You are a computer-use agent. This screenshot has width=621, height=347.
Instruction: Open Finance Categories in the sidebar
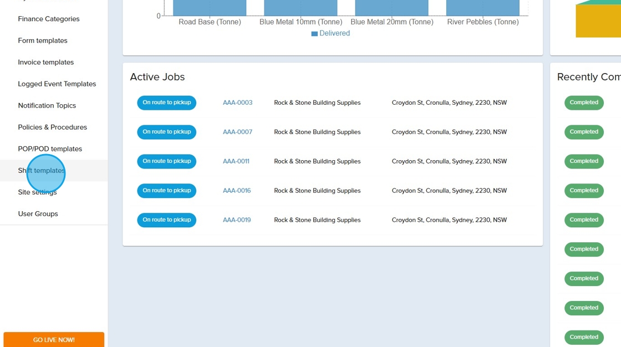point(49,19)
